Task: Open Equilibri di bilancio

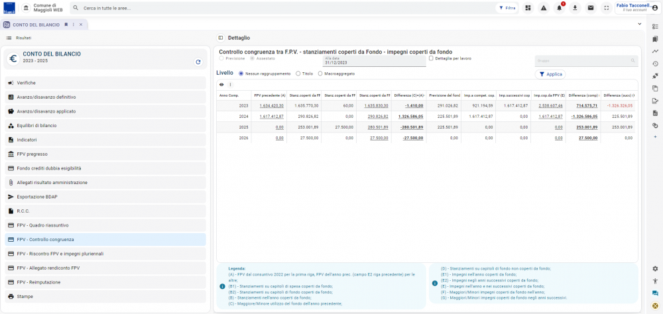Action: click(105, 125)
